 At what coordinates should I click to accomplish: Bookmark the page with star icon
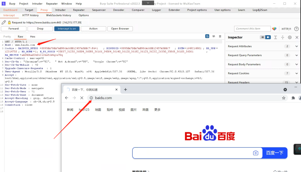284,98
